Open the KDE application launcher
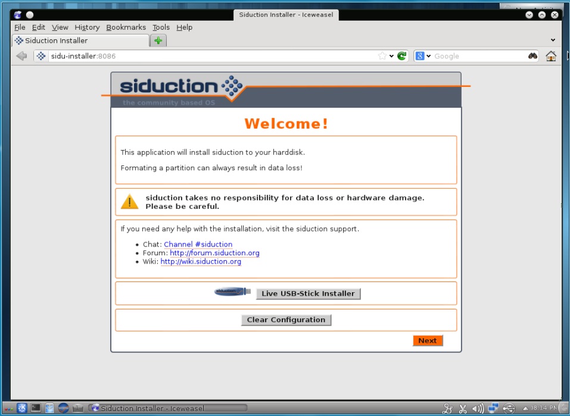Viewport: 570px width, 416px height. [x=22, y=408]
